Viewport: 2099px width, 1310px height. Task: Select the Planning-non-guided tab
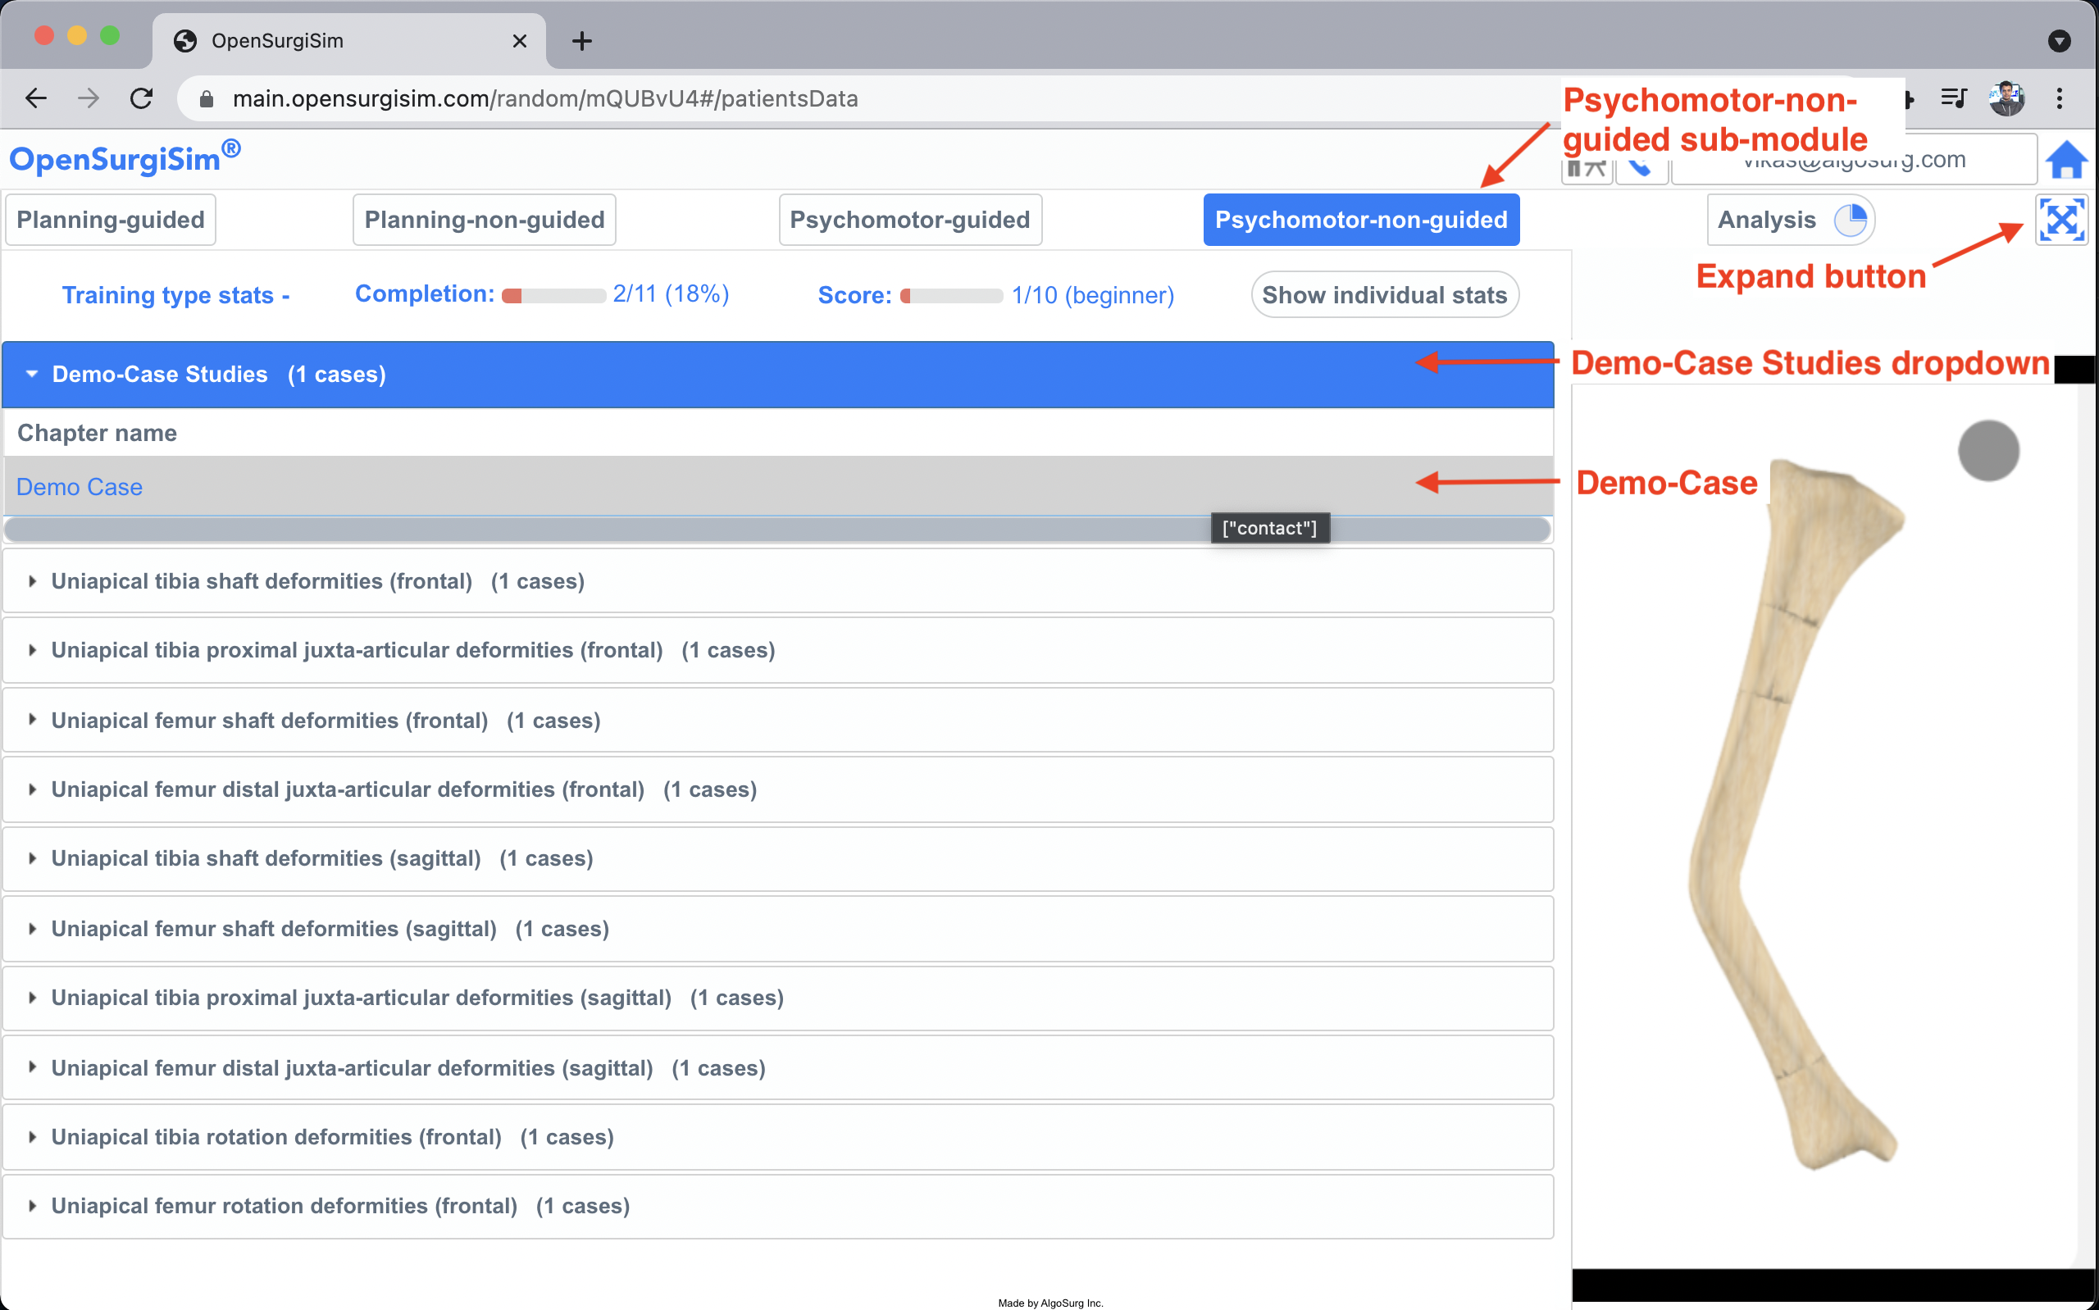[x=485, y=220]
